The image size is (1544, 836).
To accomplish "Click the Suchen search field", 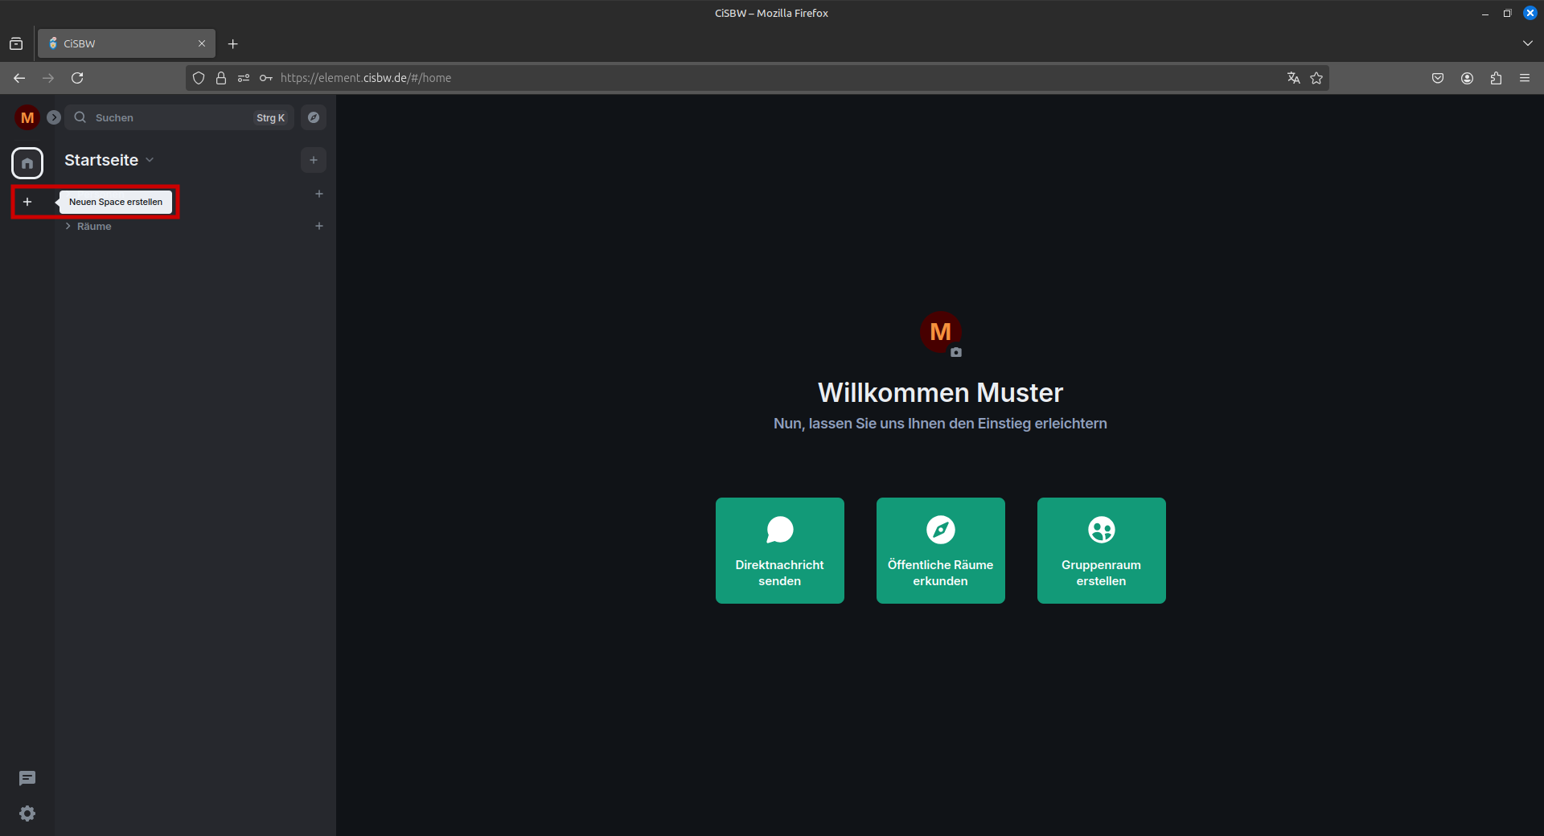I will point(169,117).
